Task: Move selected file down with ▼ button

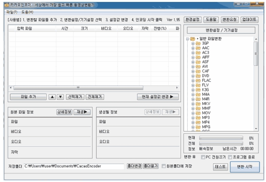Action: 60,97
